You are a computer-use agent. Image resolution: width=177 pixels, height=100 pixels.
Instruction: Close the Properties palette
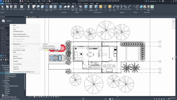pos(25,17)
